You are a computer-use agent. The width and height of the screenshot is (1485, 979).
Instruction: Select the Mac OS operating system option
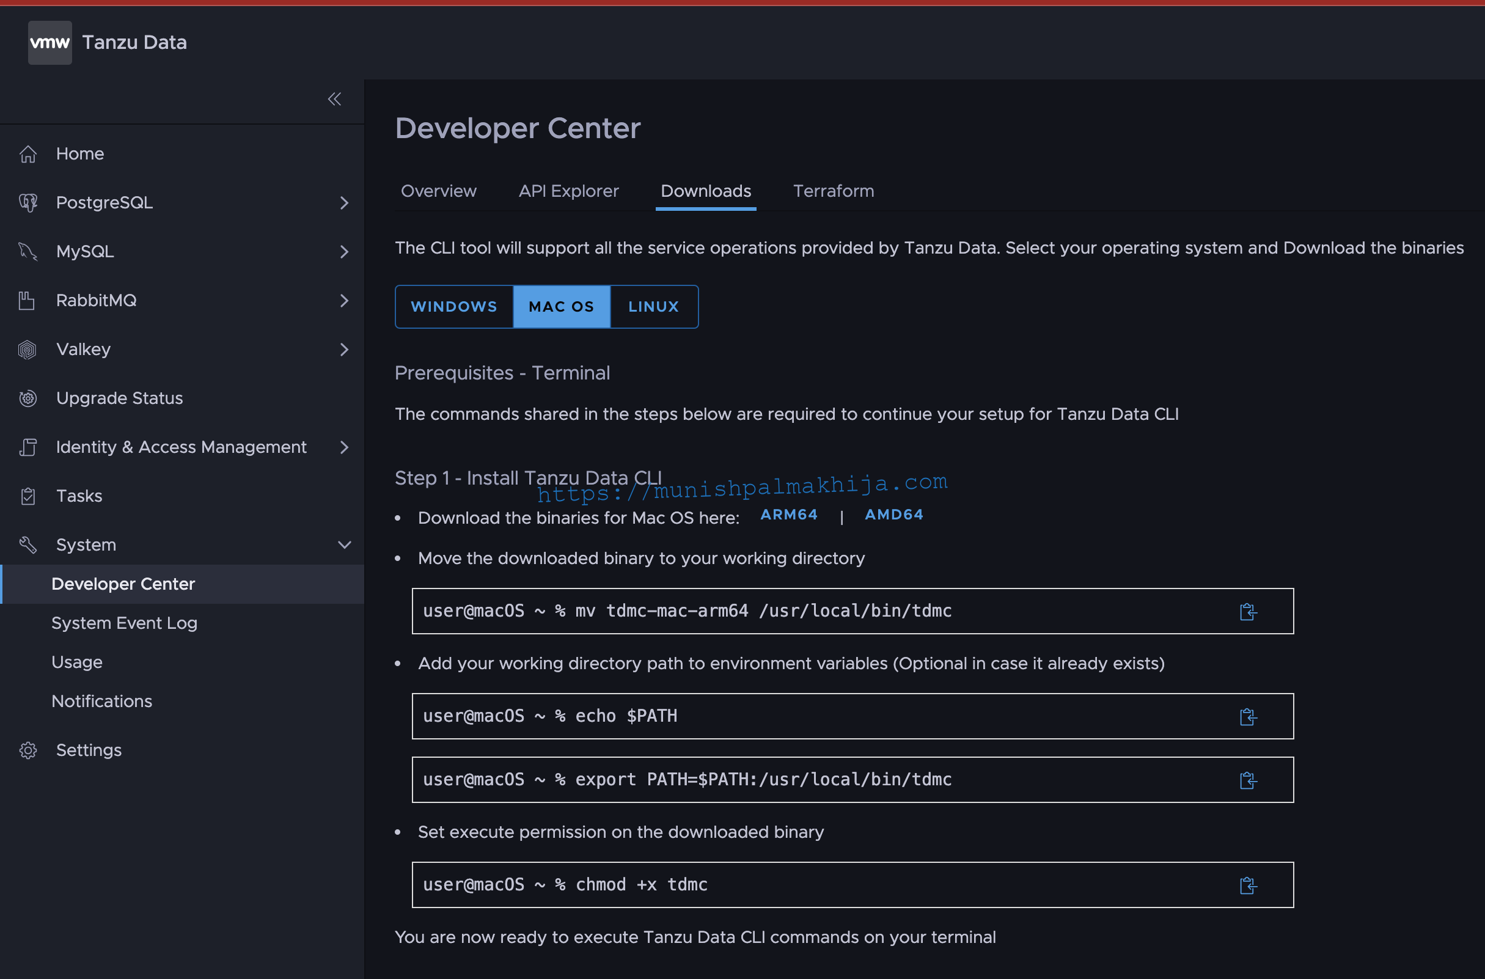(x=561, y=307)
